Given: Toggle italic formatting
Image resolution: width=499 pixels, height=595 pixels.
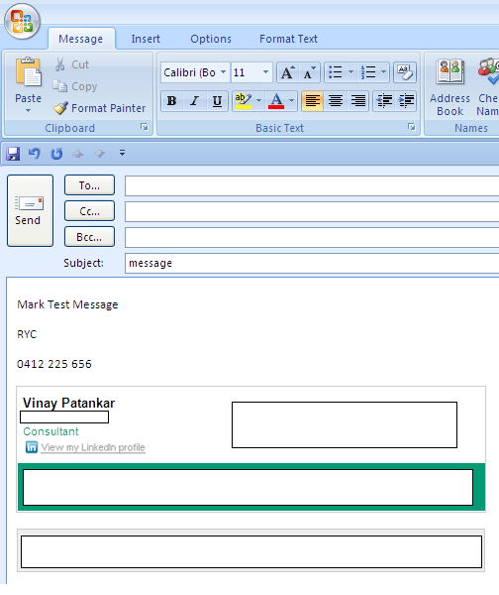Looking at the screenshot, I should (x=194, y=101).
